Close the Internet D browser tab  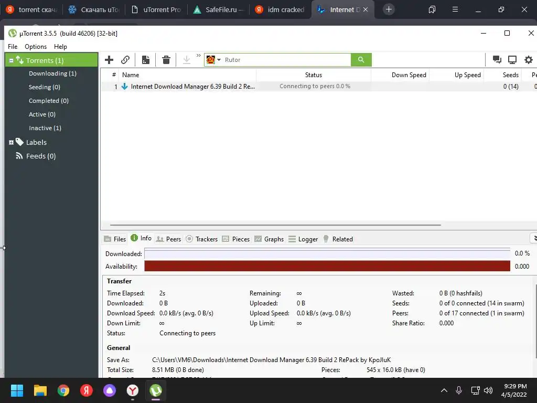pos(366,9)
